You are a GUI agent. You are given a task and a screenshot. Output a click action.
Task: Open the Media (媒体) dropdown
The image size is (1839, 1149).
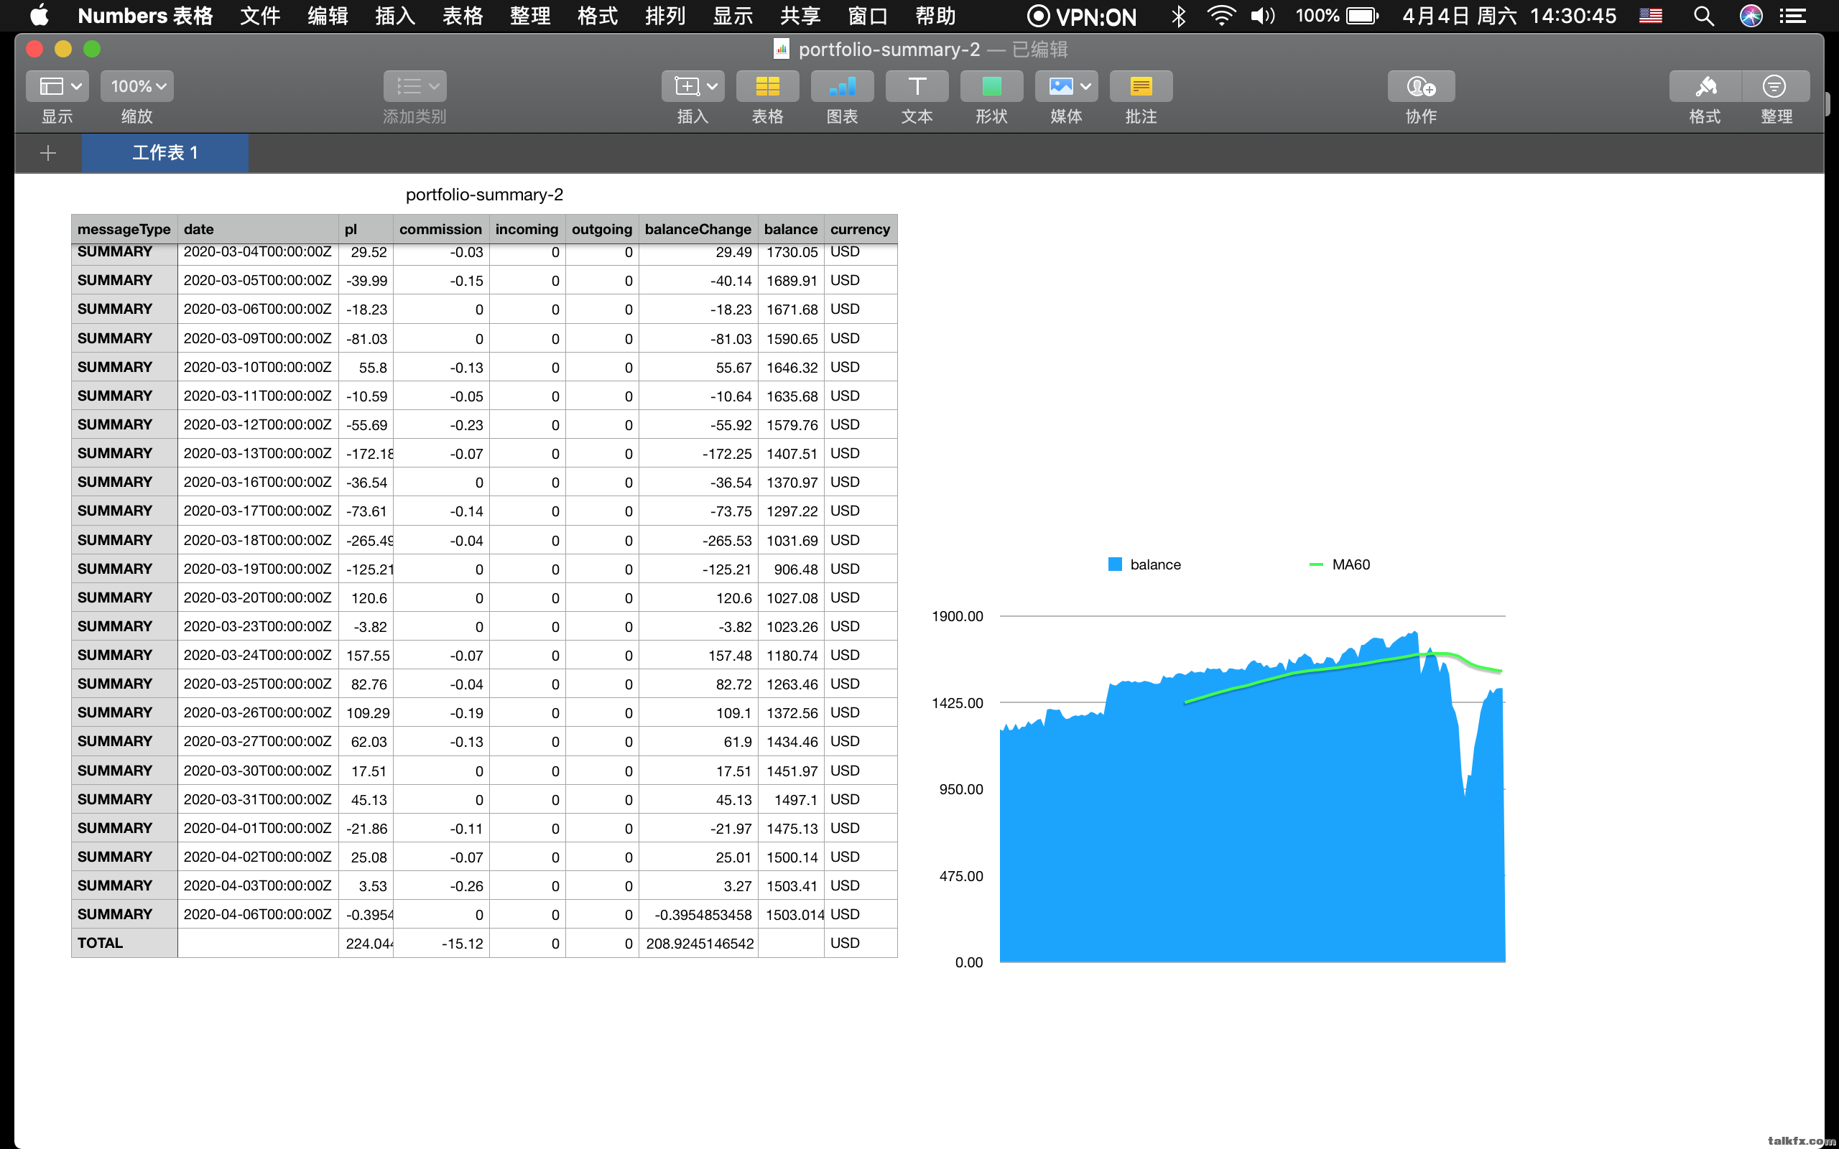[1066, 86]
